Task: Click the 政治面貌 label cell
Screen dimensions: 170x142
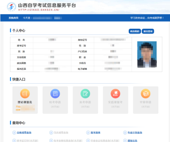Action: click(21, 63)
